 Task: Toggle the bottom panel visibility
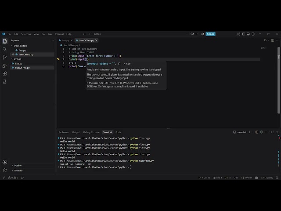248,34
